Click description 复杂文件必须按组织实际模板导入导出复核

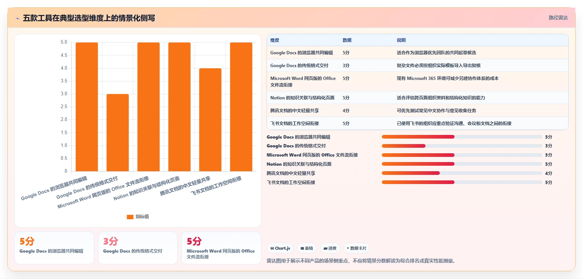click(x=438, y=66)
